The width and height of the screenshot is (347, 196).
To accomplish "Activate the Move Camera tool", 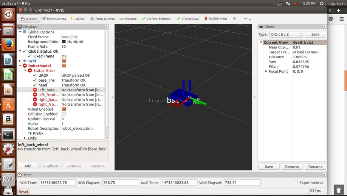I will click(54, 19).
